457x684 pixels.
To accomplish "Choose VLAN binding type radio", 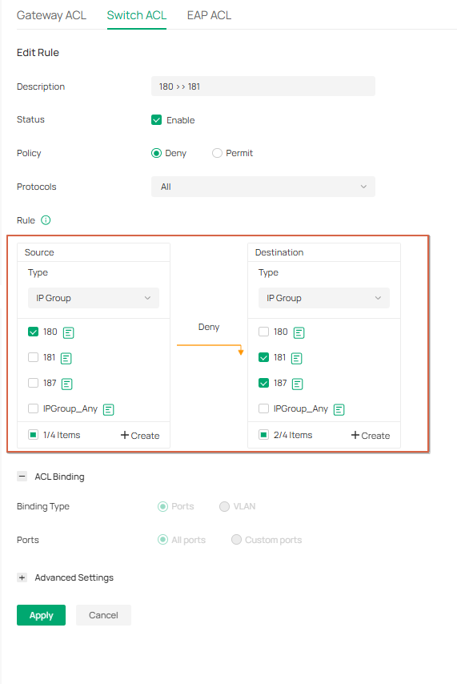I will (x=224, y=506).
